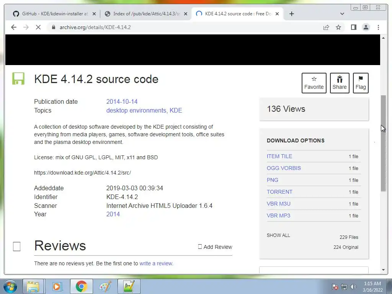Share this page via toolbar icon
This screenshot has width=392, height=294.
point(326,27)
